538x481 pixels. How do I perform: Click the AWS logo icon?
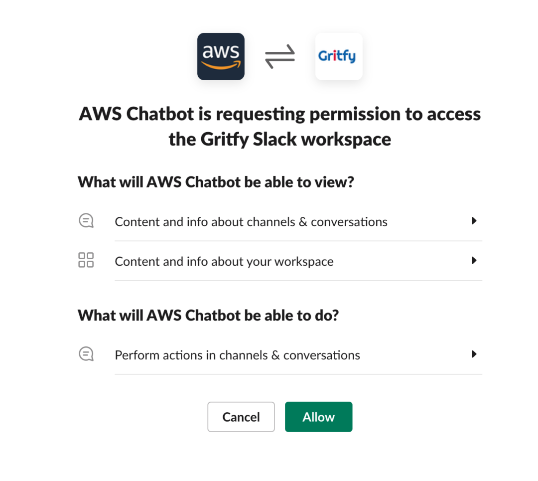coord(221,56)
